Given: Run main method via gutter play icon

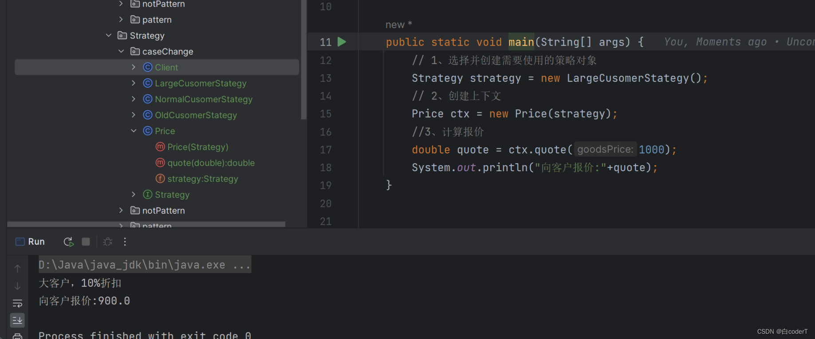Looking at the screenshot, I should (x=342, y=42).
